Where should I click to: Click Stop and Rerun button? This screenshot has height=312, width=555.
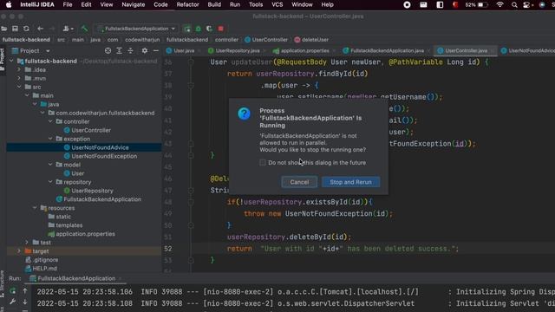(x=350, y=182)
